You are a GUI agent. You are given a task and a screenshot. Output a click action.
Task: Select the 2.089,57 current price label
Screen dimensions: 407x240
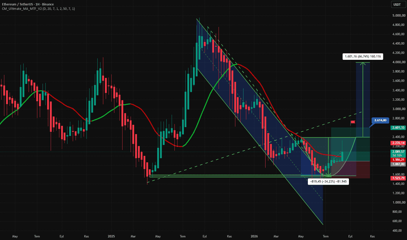tap(398, 152)
